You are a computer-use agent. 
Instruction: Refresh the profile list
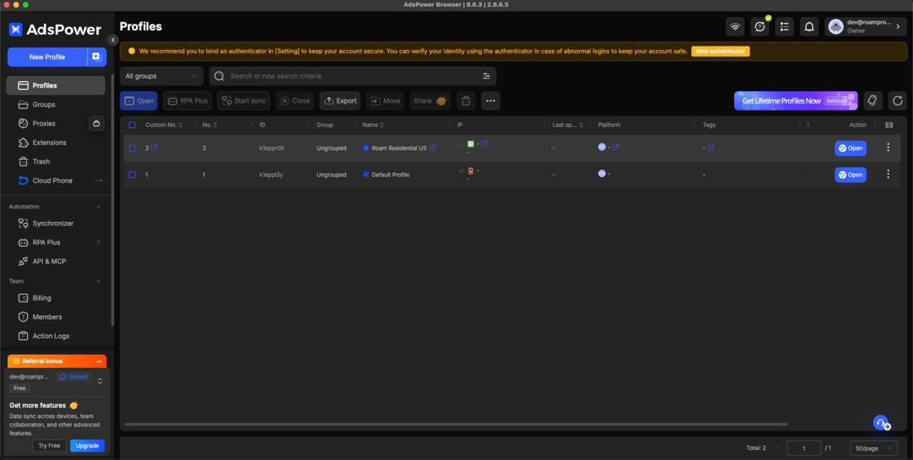[x=897, y=101]
